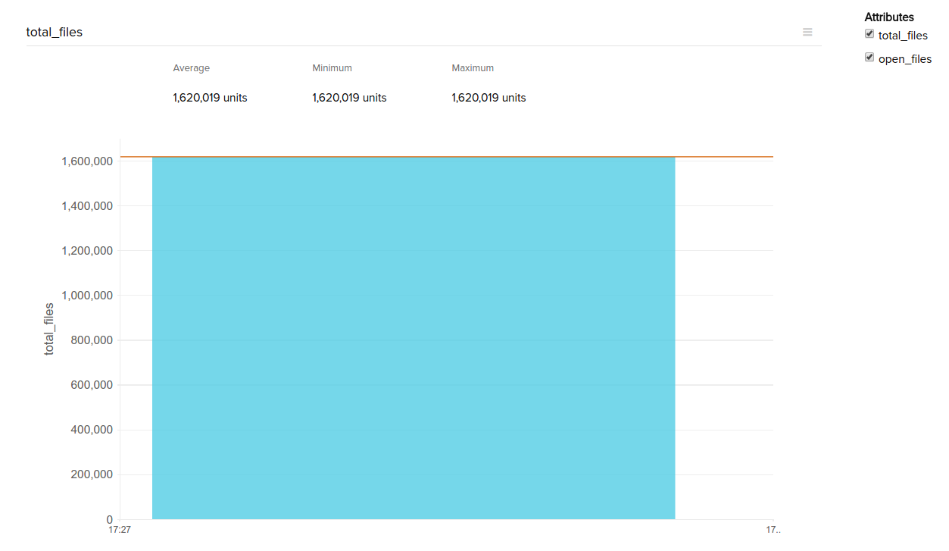Open the chart hamburger menu icon

(x=807, y=32)
